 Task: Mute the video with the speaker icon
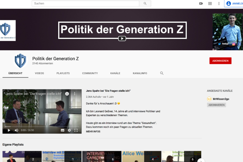16,130
